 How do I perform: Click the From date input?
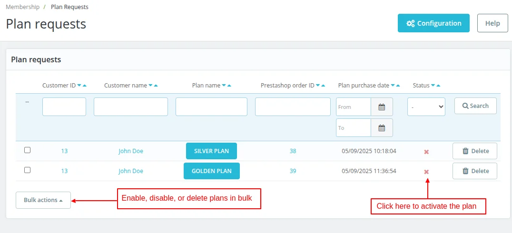[354, 107]
